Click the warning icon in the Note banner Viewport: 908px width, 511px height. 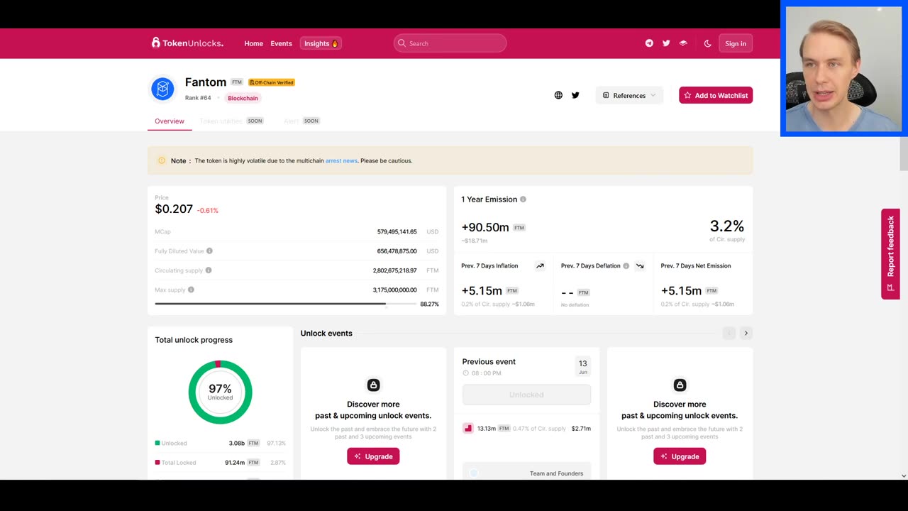click(162, 160)
